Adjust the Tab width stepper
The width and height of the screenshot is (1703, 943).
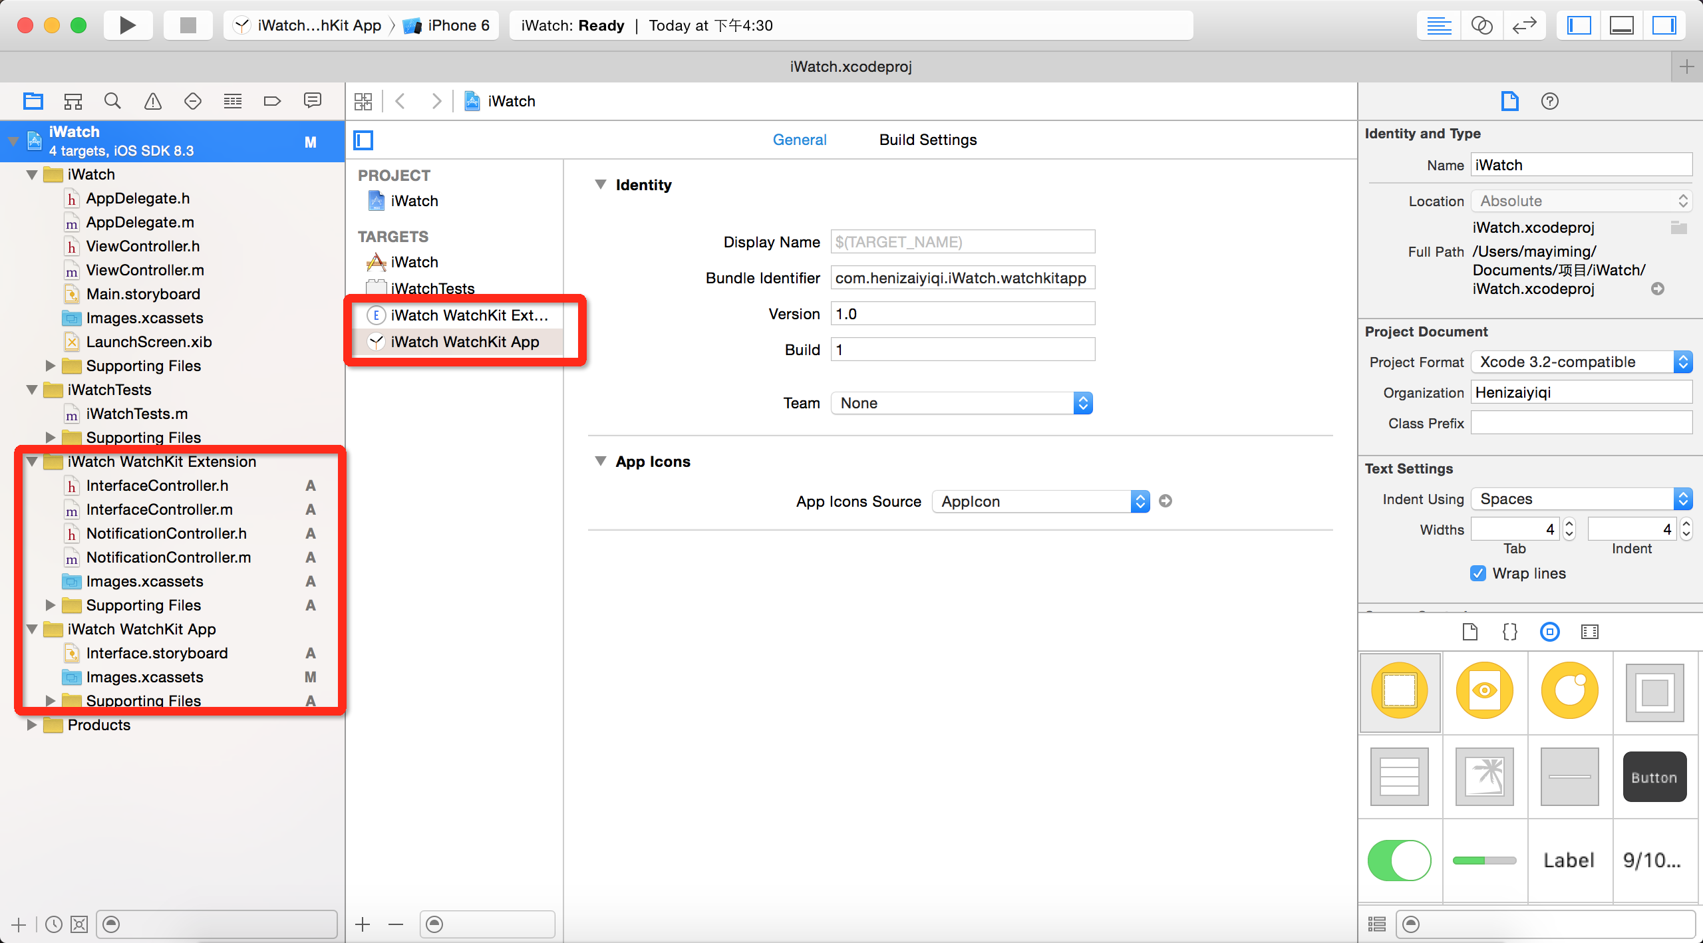tap(1569, 529)
